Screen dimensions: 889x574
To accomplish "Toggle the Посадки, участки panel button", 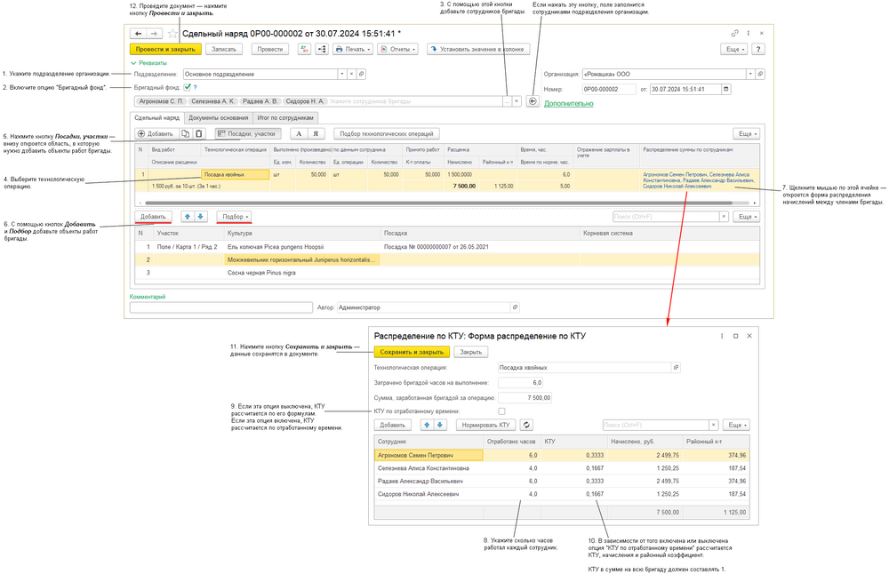I will (247, 133).
